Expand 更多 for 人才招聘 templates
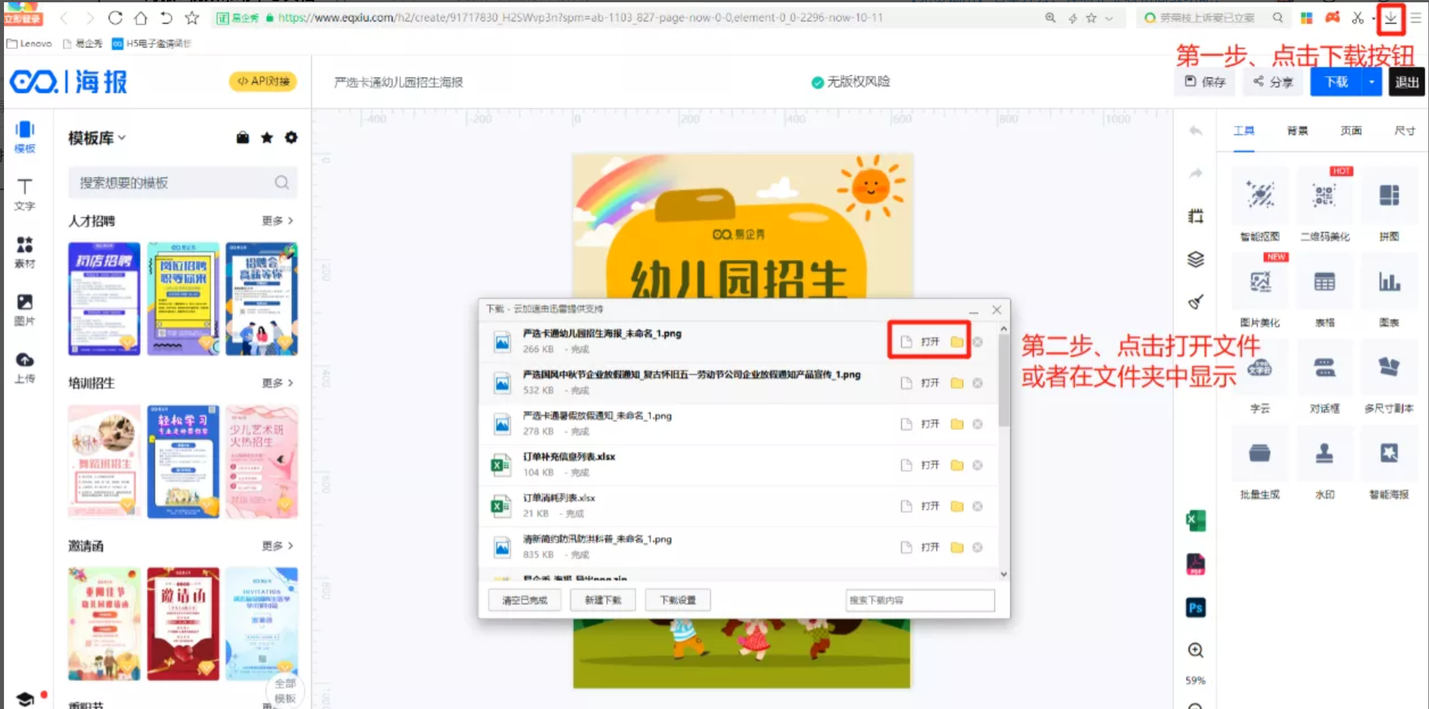The height and width of the screenshot is (709, 1429). 277,220
